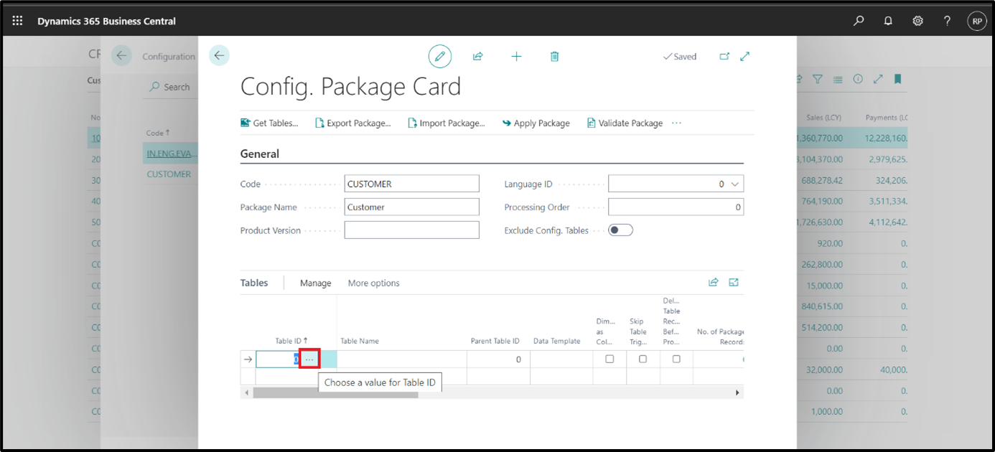Click the horizontal scrollbar thumb in the Tables grid
The height and width of the screenshot is (452, 995).
[335, 392]
